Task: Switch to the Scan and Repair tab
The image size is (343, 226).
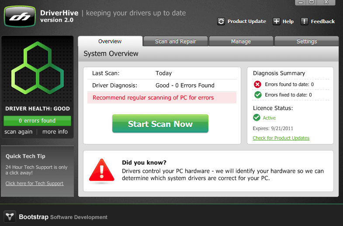Action: click(x=176, y=41)
